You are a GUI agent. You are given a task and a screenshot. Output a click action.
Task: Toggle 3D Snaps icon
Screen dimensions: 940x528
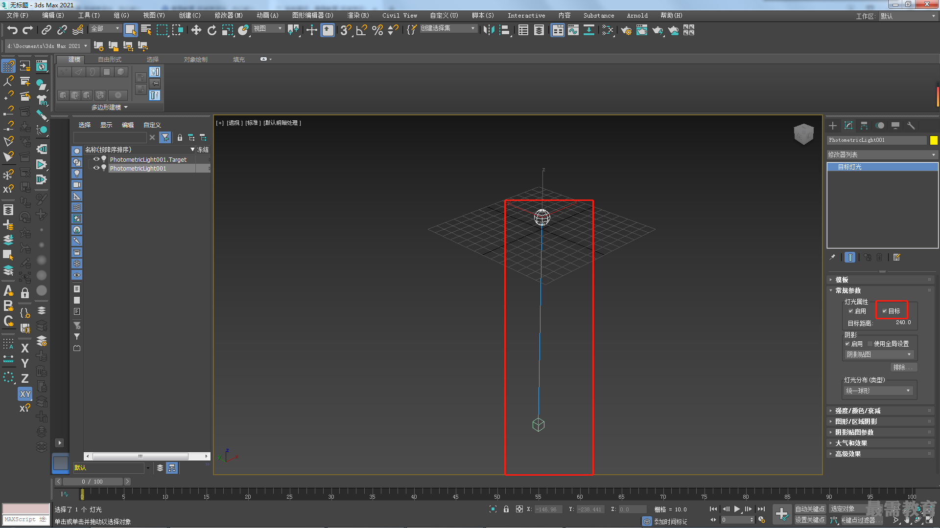[346, 30]
